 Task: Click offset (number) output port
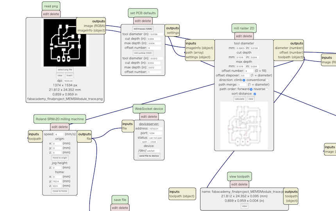(x=291, y=52)
